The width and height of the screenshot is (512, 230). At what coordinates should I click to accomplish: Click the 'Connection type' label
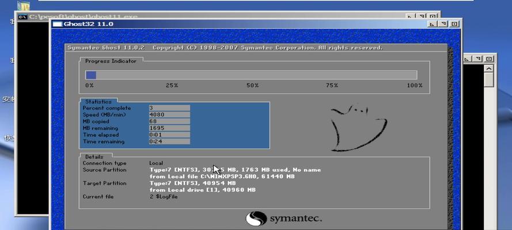pos(104,163)
